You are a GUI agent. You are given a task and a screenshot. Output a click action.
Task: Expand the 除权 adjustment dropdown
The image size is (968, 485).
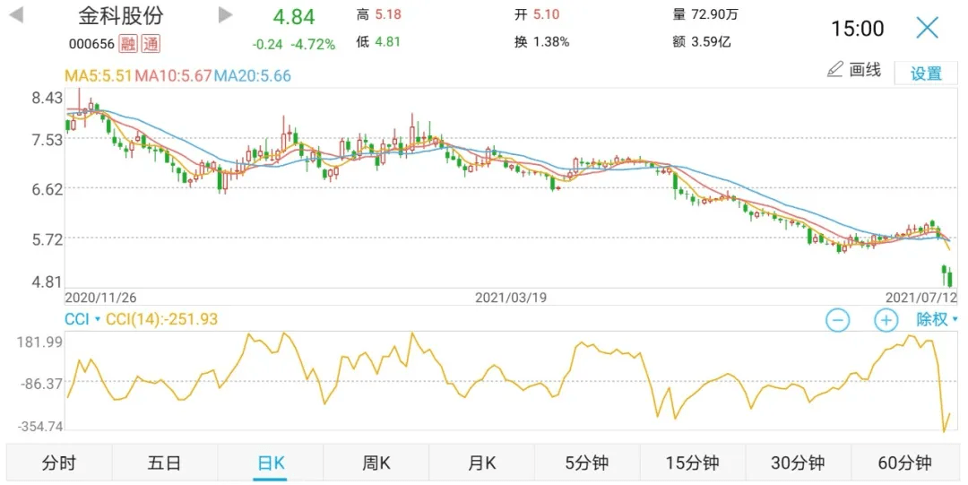coord(937,319)
